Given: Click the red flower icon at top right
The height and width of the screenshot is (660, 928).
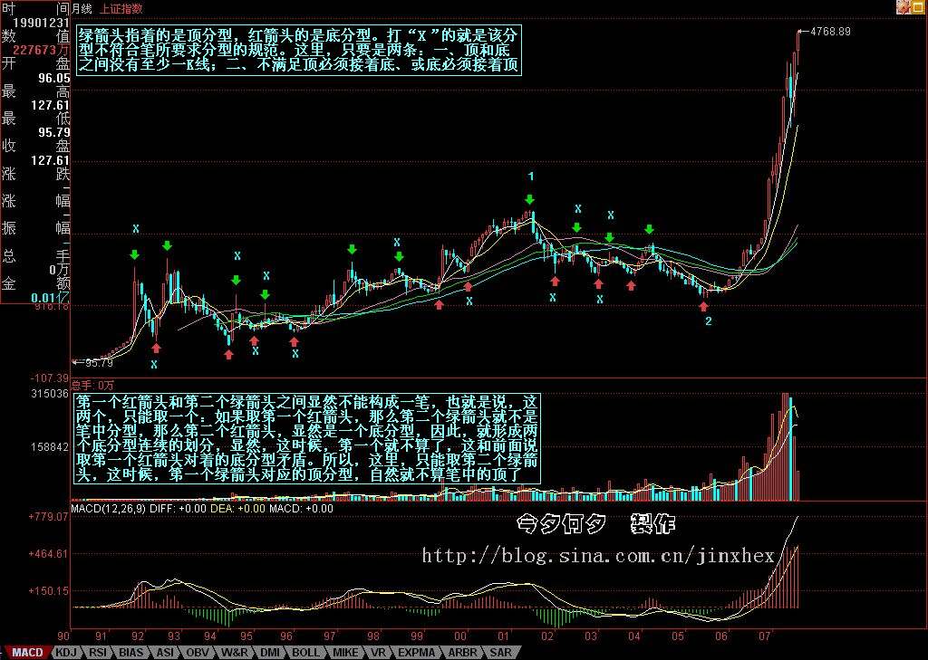Looking at the screenshot, I should (903, 7).
